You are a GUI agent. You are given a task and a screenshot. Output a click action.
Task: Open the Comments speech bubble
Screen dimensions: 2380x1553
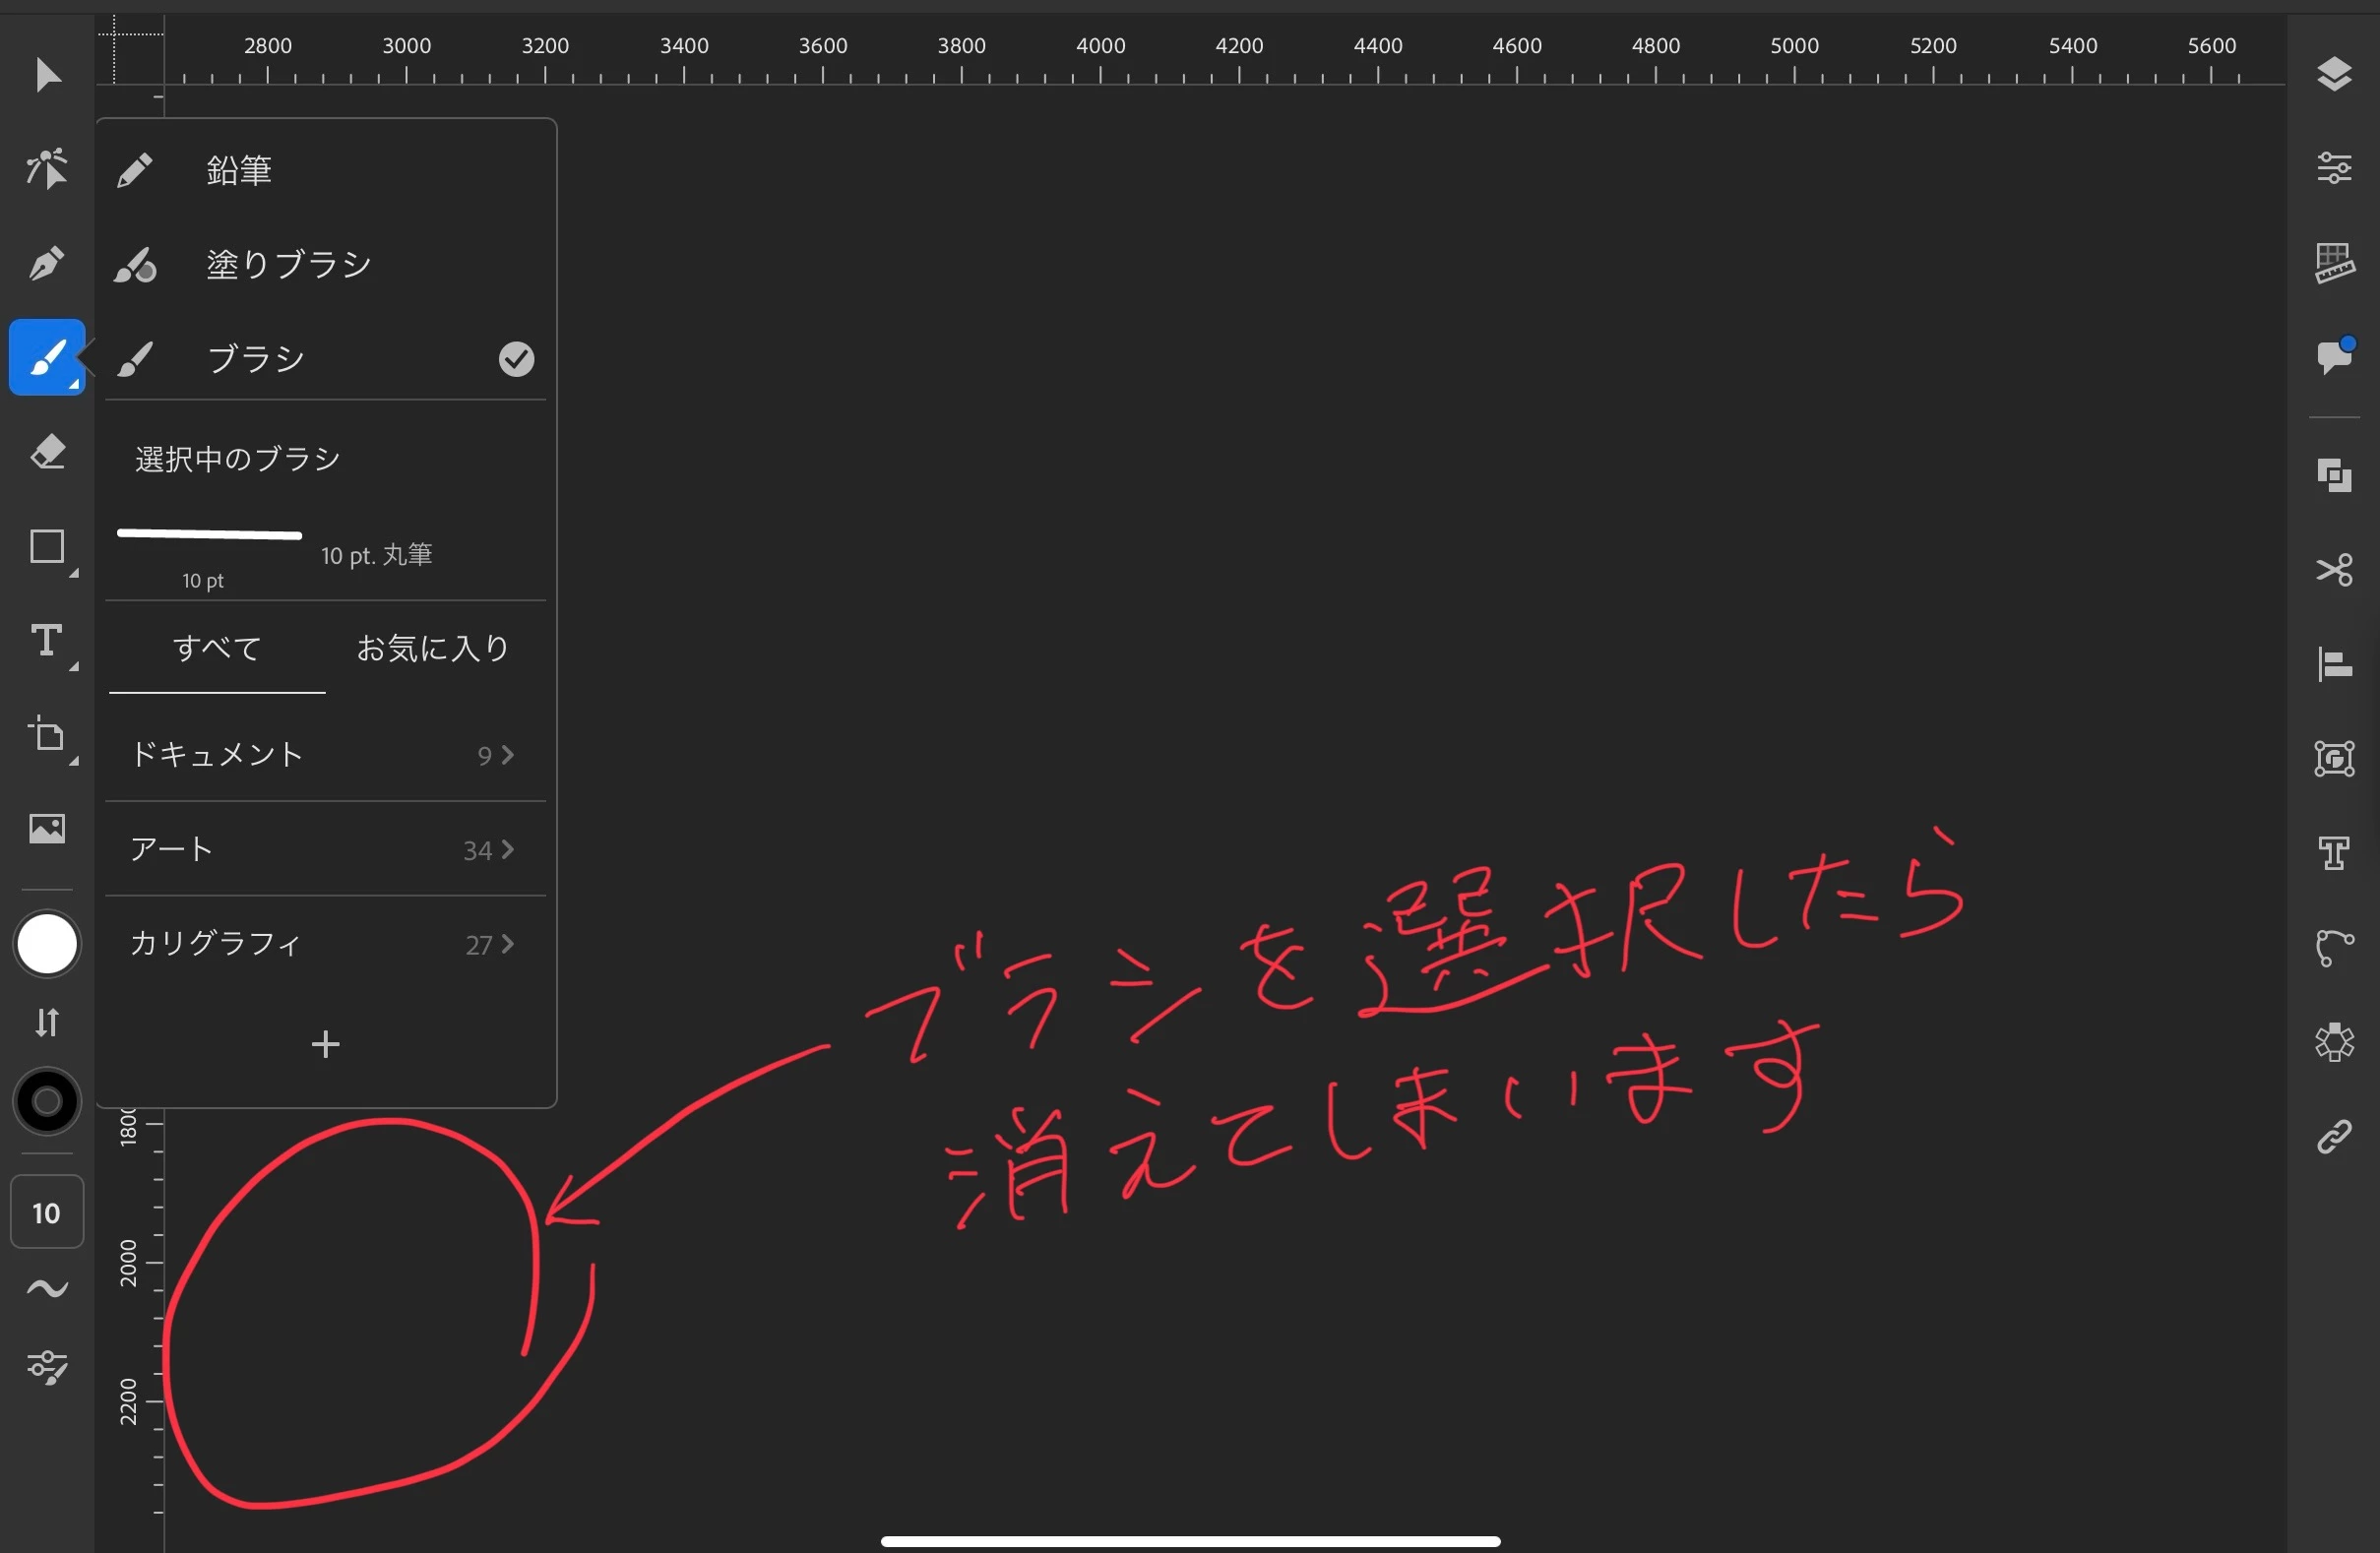tap(2333, 357)
